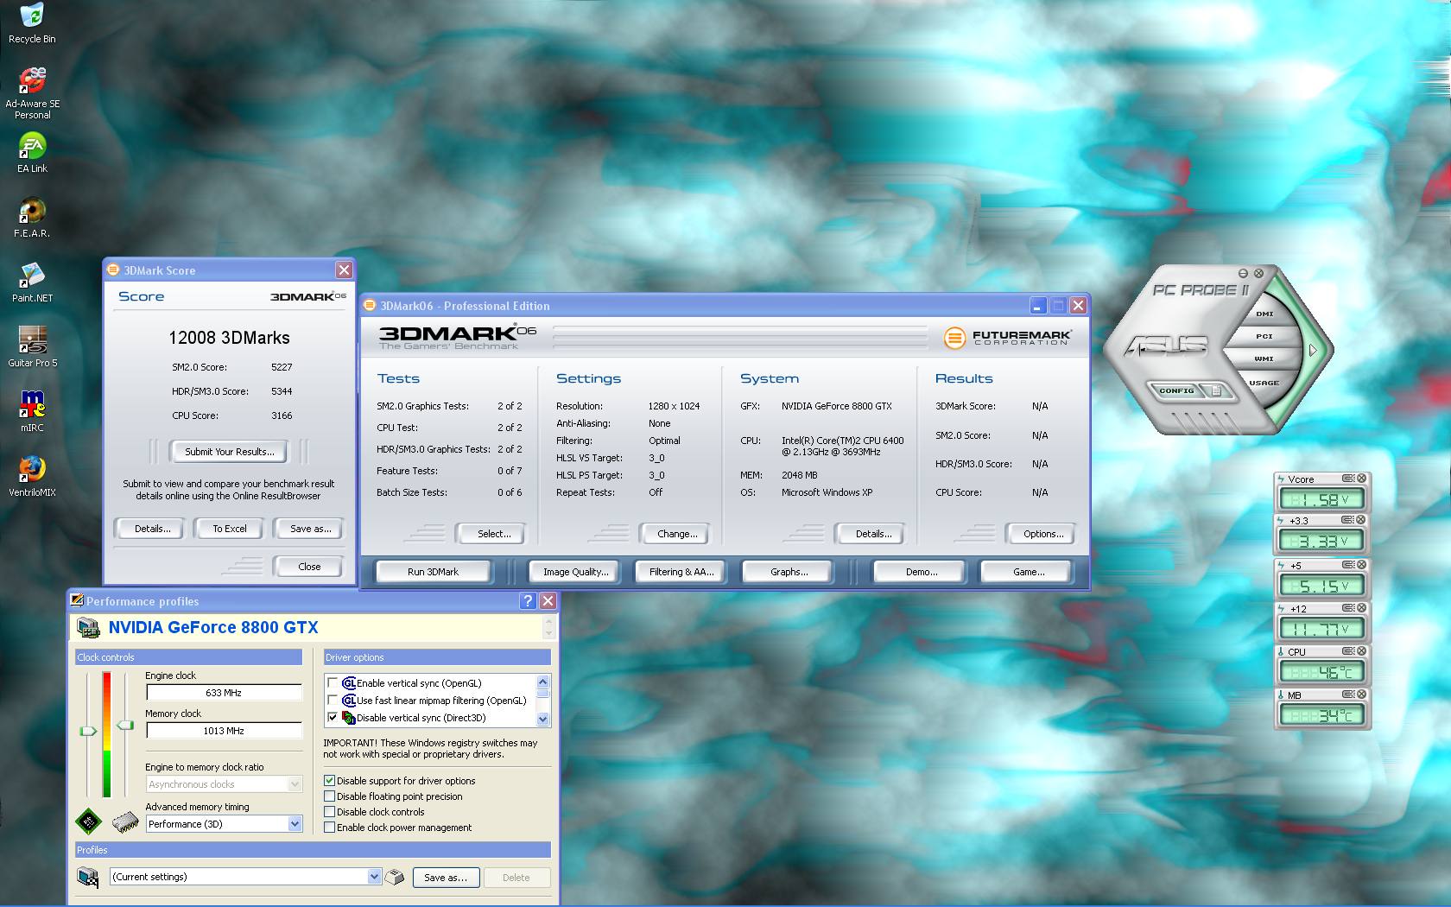The height and width of the screenshot is (907, 1451).
Task: Click driver options list scroll-down arrow
Action: 542,719
